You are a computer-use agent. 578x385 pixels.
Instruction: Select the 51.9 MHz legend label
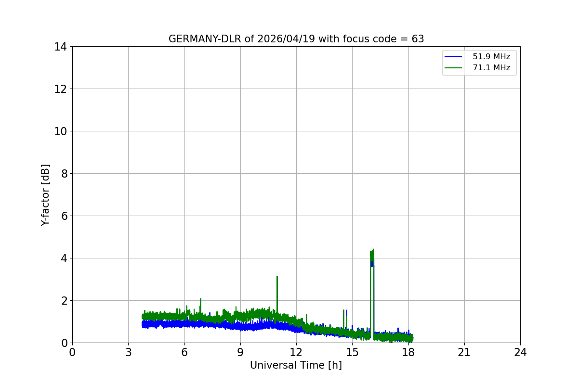491,57
